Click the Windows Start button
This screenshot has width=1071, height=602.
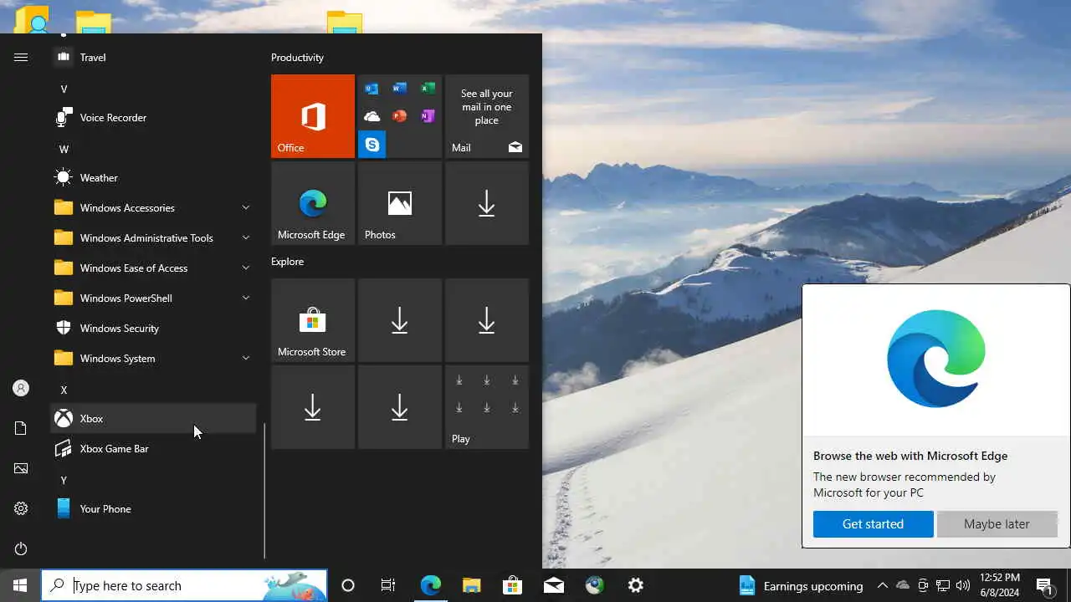[x=20, y=585]
